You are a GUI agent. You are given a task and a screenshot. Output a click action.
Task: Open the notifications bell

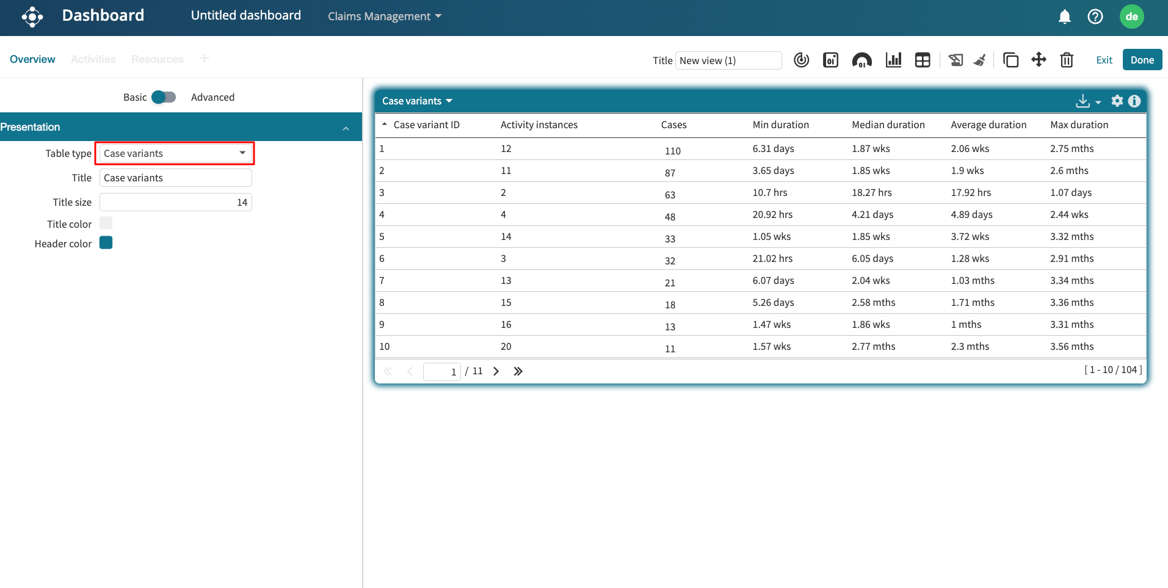pos(1064,16)
